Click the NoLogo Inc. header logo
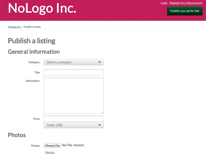Image resolution: width=206 pixels, height=154 pixels. 42,8
